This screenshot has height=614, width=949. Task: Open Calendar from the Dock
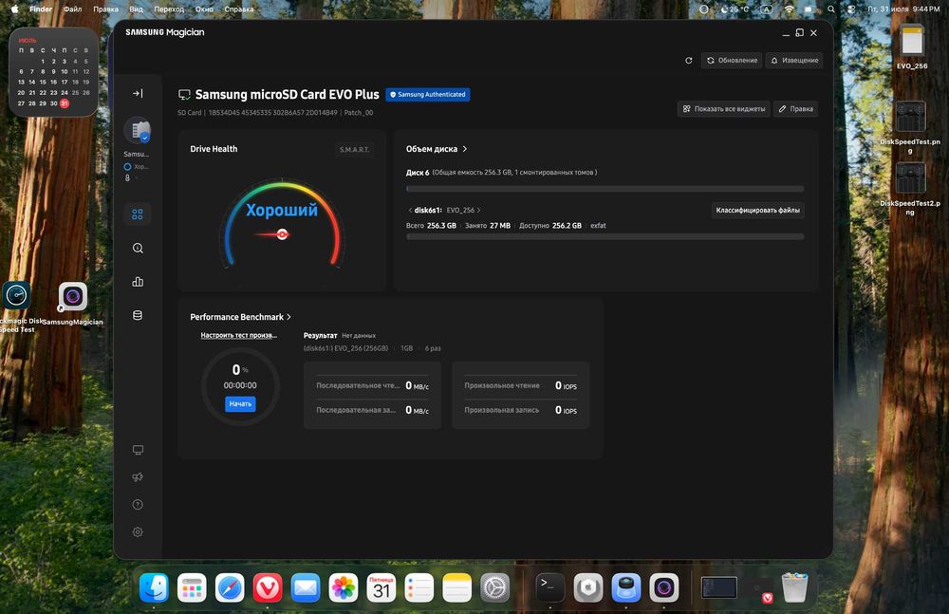click(381, 587)
